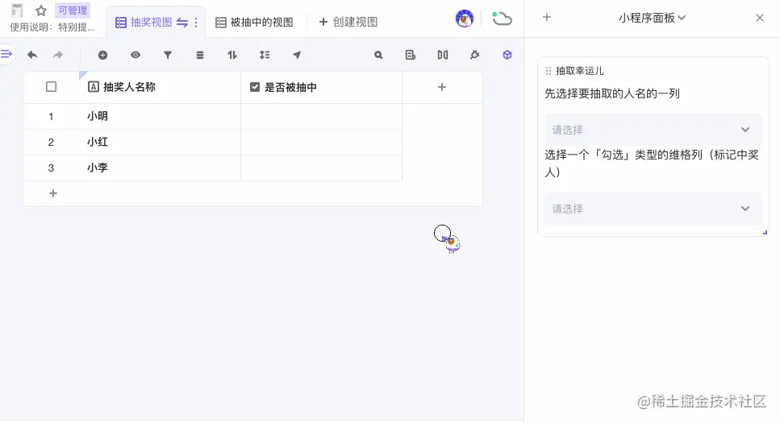Open the robot automation icon
Screen dimensions: 780x422
pyautogui.click(x=475, y=55)
